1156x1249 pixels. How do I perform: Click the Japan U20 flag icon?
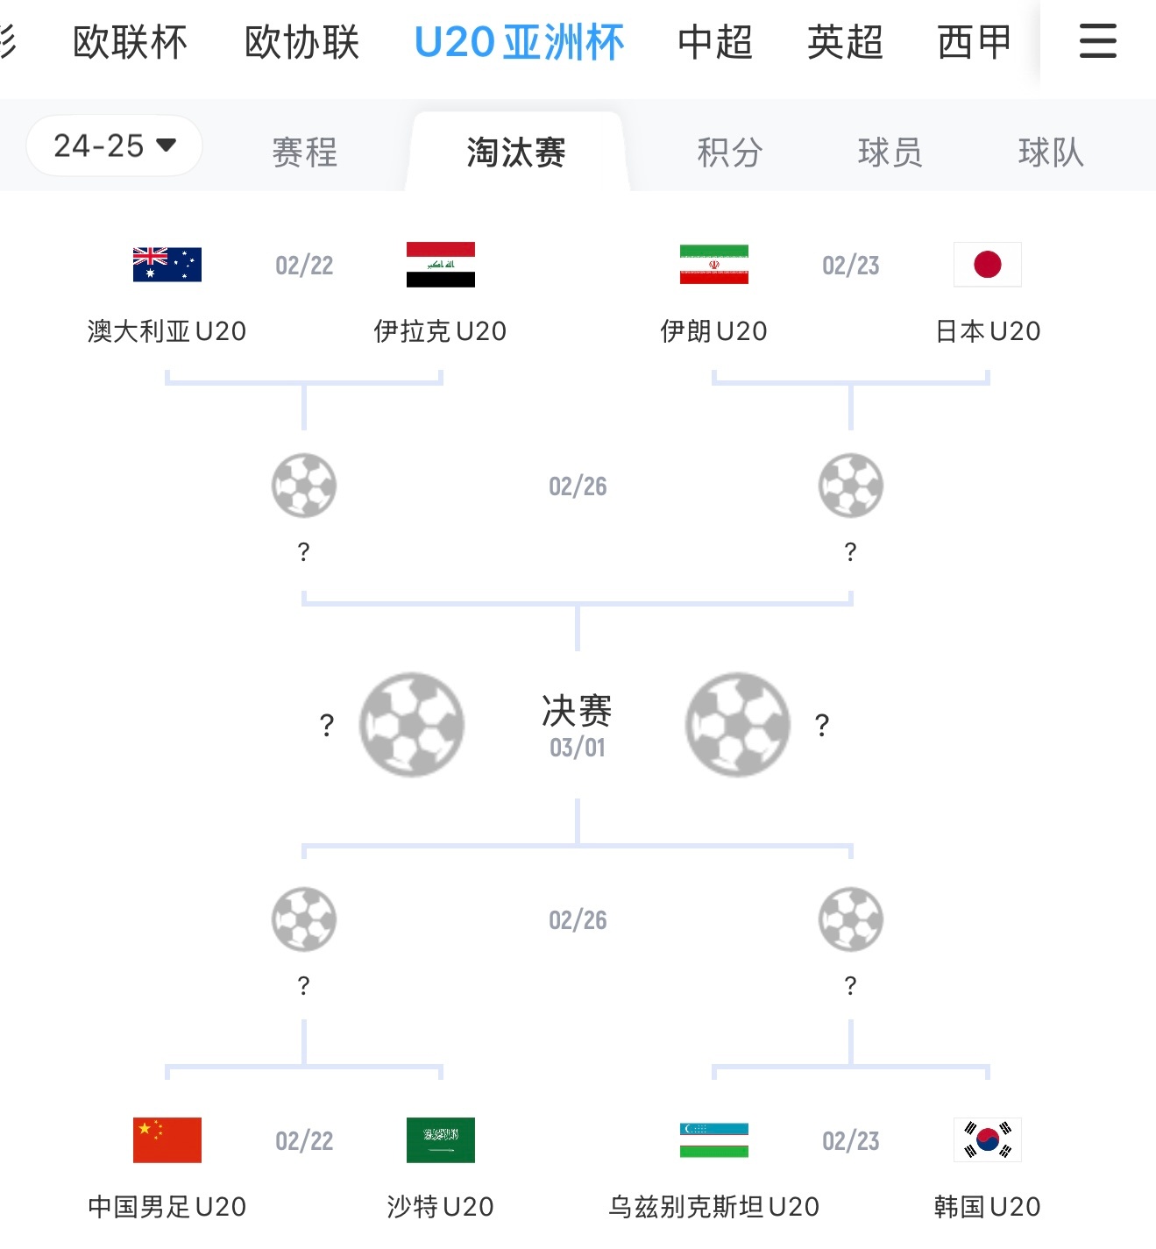click(987, 265)
